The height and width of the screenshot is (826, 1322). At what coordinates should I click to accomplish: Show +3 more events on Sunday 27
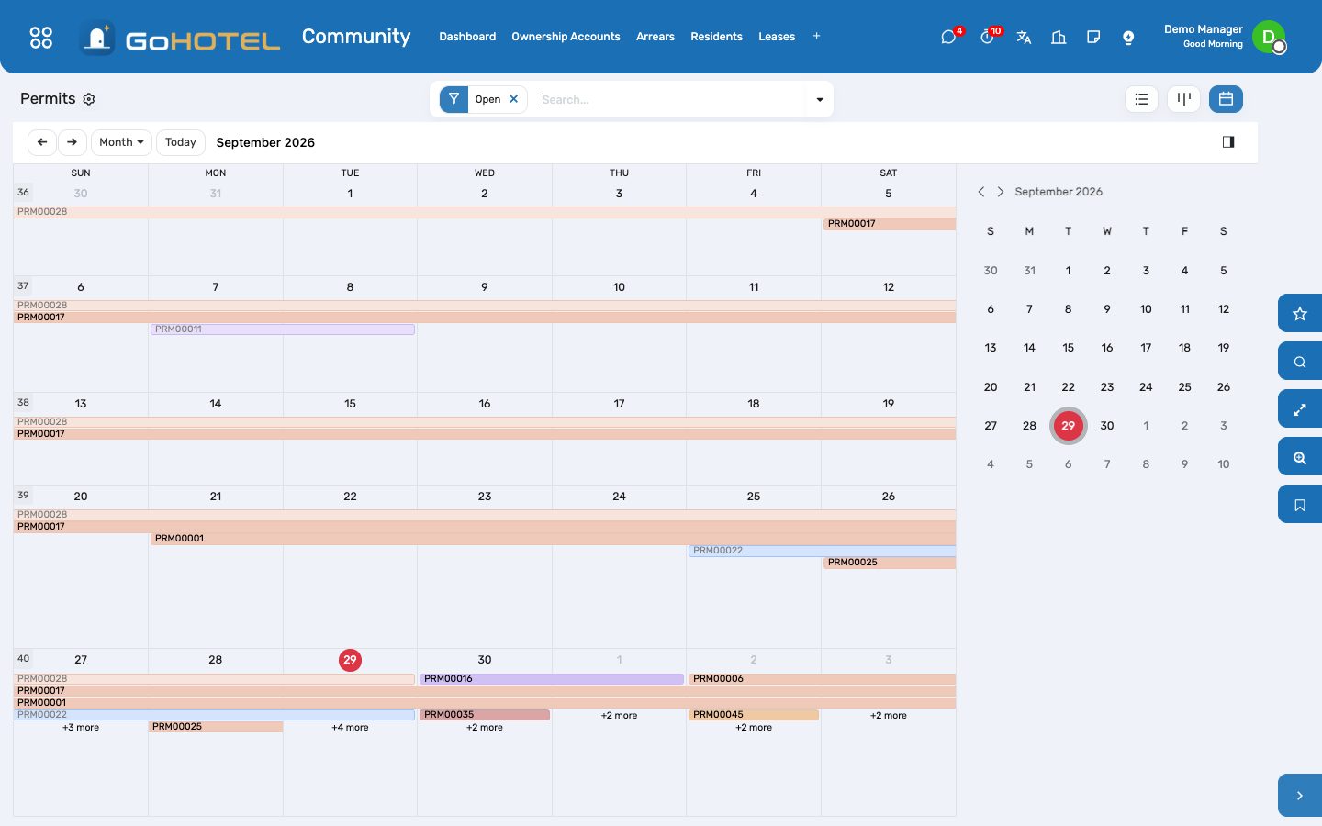pos(81,728)
